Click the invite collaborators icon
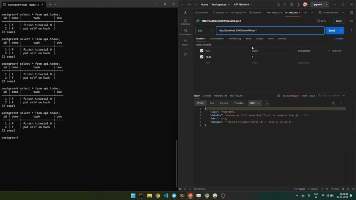Image resolution: width=356 pixels, height=200 pixels. pyautogui.click(x=285, y=5)
